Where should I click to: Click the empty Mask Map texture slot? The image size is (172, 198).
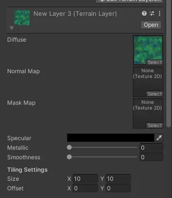click(x=148, y=113)
